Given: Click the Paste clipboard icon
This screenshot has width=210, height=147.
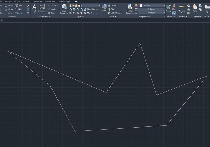Looking at the screenshot, I should (195, 8).
